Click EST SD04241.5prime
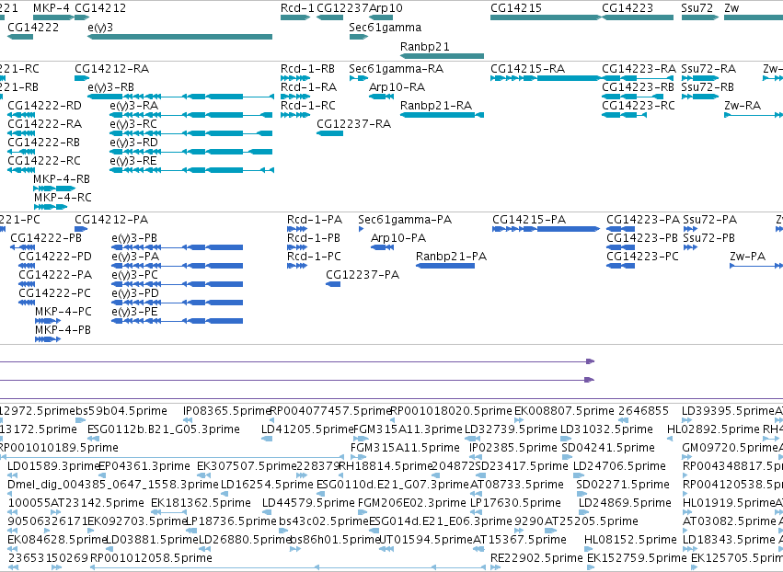Viewport: 783px width, 572px height. point(608,448)
